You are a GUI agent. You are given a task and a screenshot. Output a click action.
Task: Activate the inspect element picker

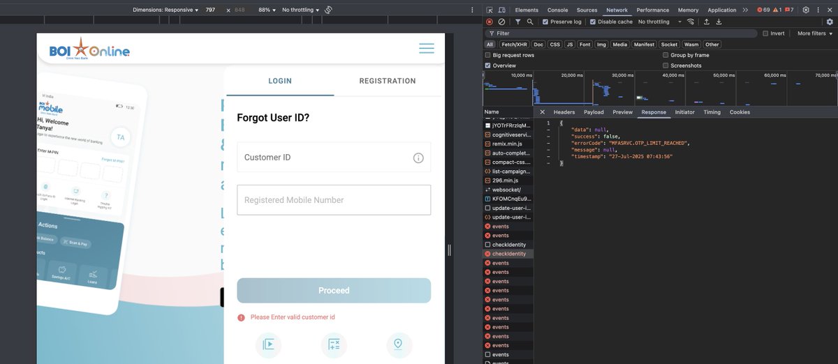490,10
